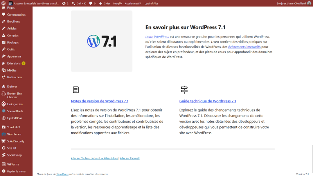Viewport: 313px width, 176px height.
Task: Click the WordPress 7.1 logo image
Action: (x=102, y=41)
